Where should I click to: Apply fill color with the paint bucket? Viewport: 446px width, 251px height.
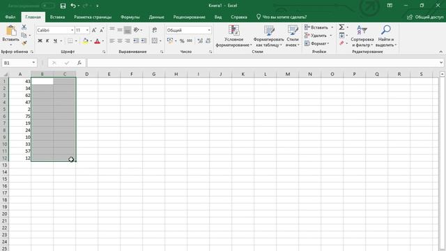point(85,41)
